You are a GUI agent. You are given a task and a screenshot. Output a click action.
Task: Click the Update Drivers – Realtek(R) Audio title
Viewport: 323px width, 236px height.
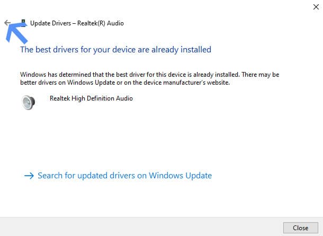tap(77, 23)
